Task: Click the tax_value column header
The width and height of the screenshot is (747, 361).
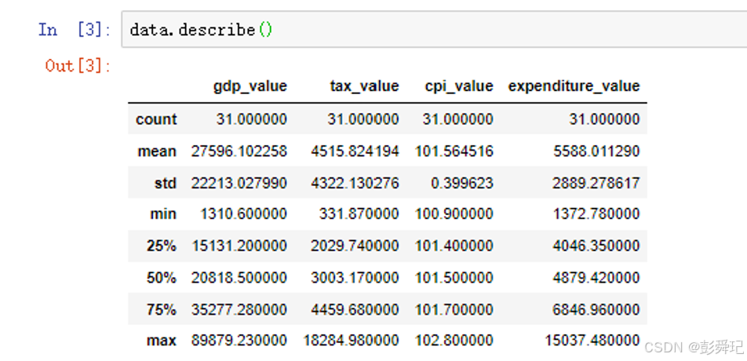Action: pos(364,86)
